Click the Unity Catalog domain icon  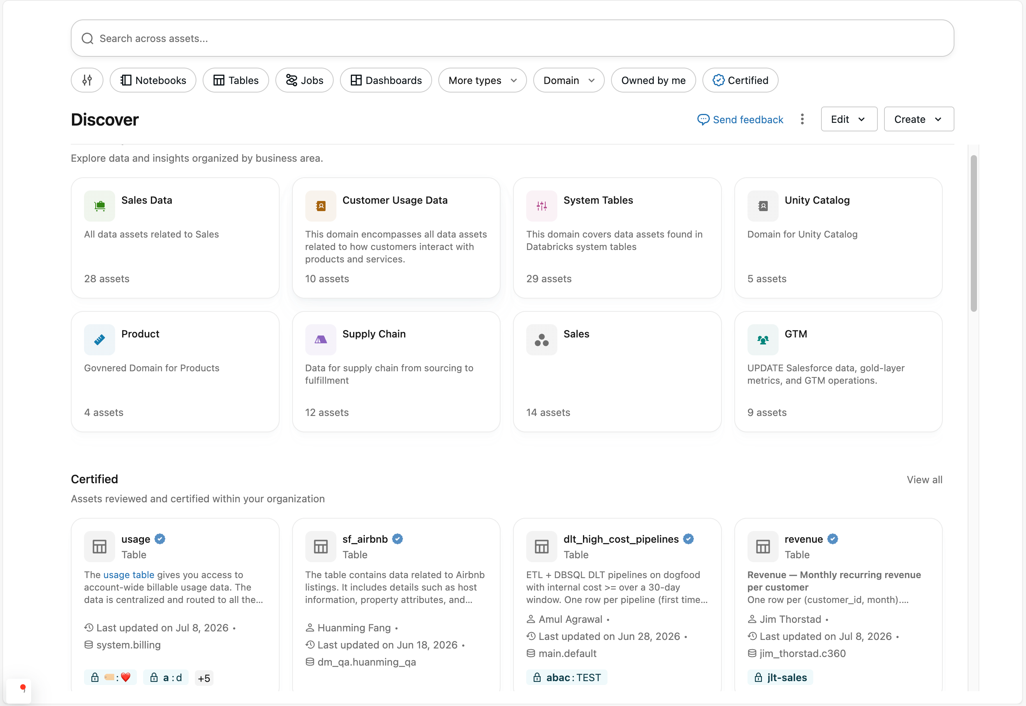click(763, 206)
